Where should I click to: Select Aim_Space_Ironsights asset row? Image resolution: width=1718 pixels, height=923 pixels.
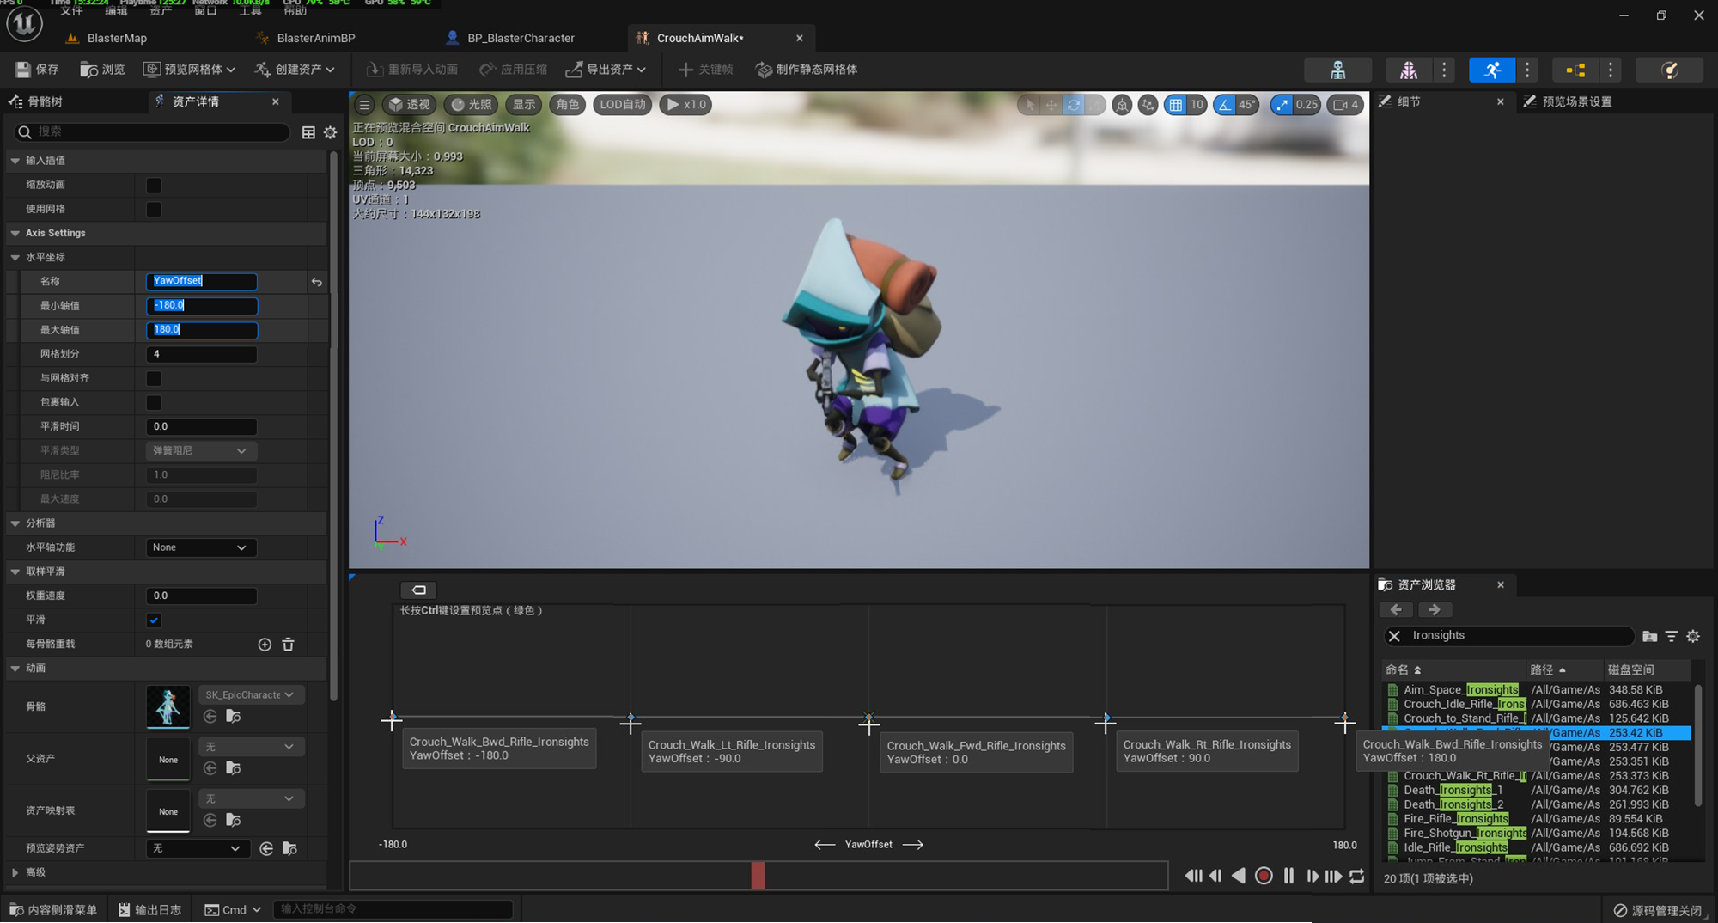(1537, 689)
